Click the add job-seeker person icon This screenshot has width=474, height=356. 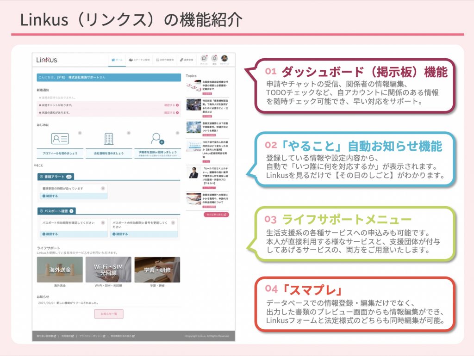[x=158, y=139]
